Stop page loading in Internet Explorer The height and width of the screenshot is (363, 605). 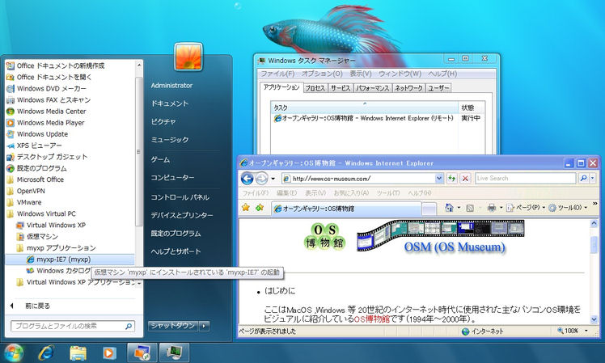(465, 178)
